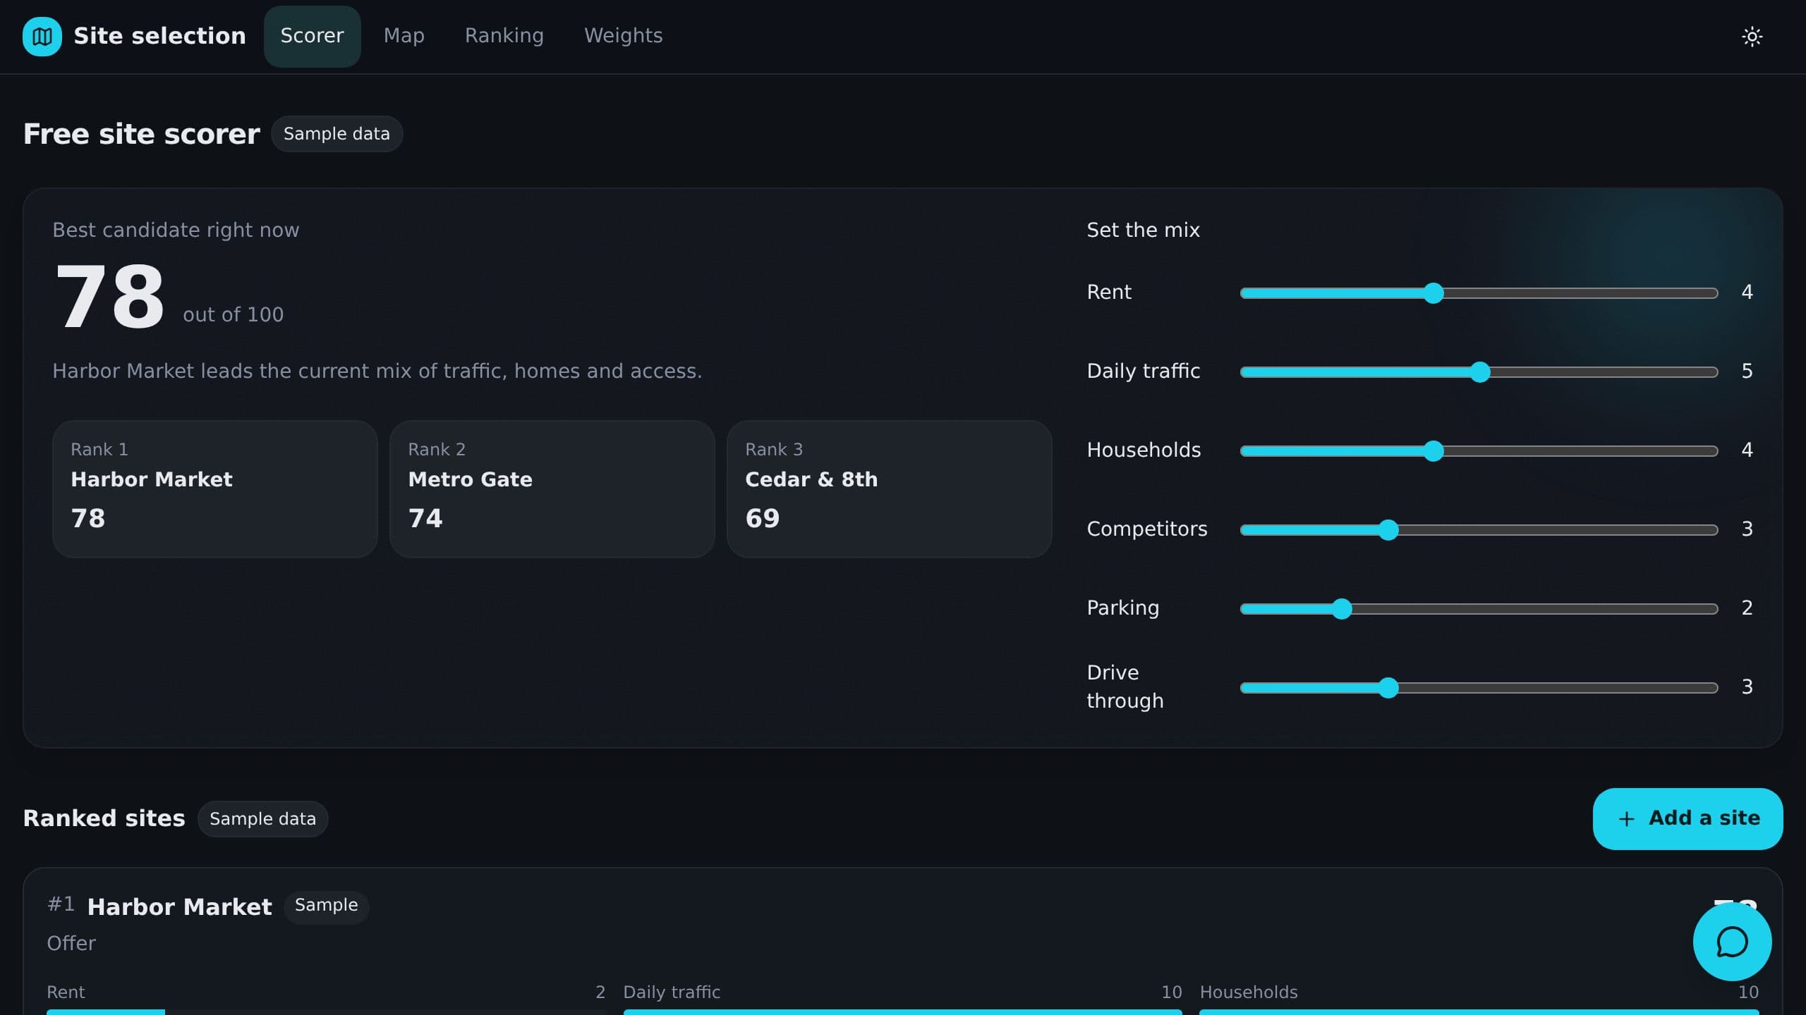The height and width of the screenshot is (1015, 1806).
Task: Open the chat bubble floating button
Action: [1732, 942]
